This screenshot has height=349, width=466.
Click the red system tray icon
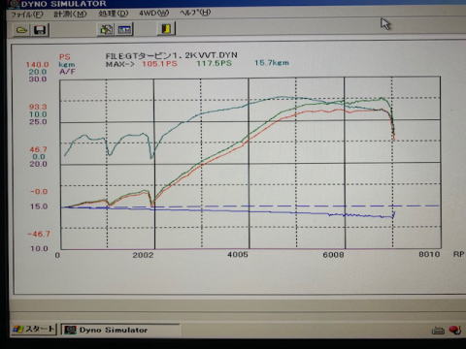point(454,330)
